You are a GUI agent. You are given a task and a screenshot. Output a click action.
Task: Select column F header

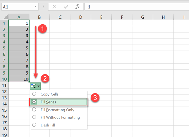click(x=122, y=17)
